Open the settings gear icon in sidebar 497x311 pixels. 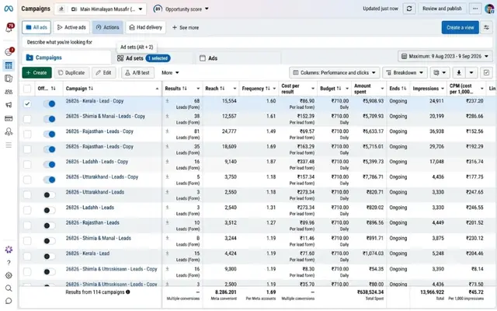(9, 275)
